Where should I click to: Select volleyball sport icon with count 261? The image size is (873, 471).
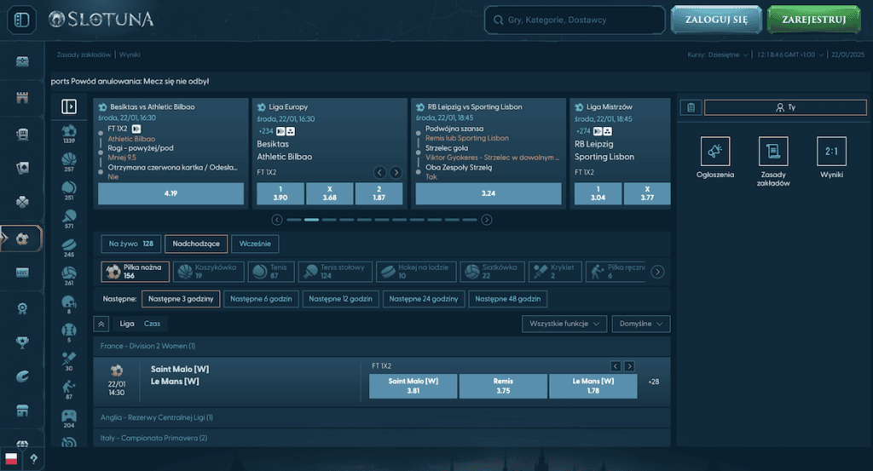coord(69,276)
